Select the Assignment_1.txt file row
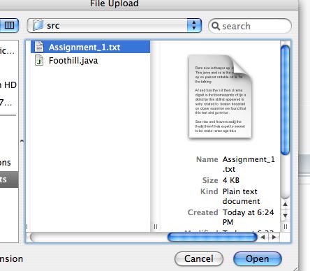Viewport: 310px width, 271px height. 90,47
